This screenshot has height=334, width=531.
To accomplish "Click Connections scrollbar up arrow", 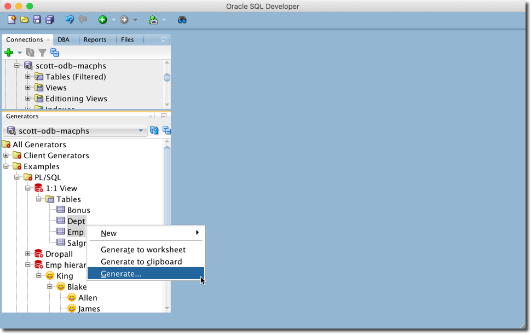I will coord(167,62).
